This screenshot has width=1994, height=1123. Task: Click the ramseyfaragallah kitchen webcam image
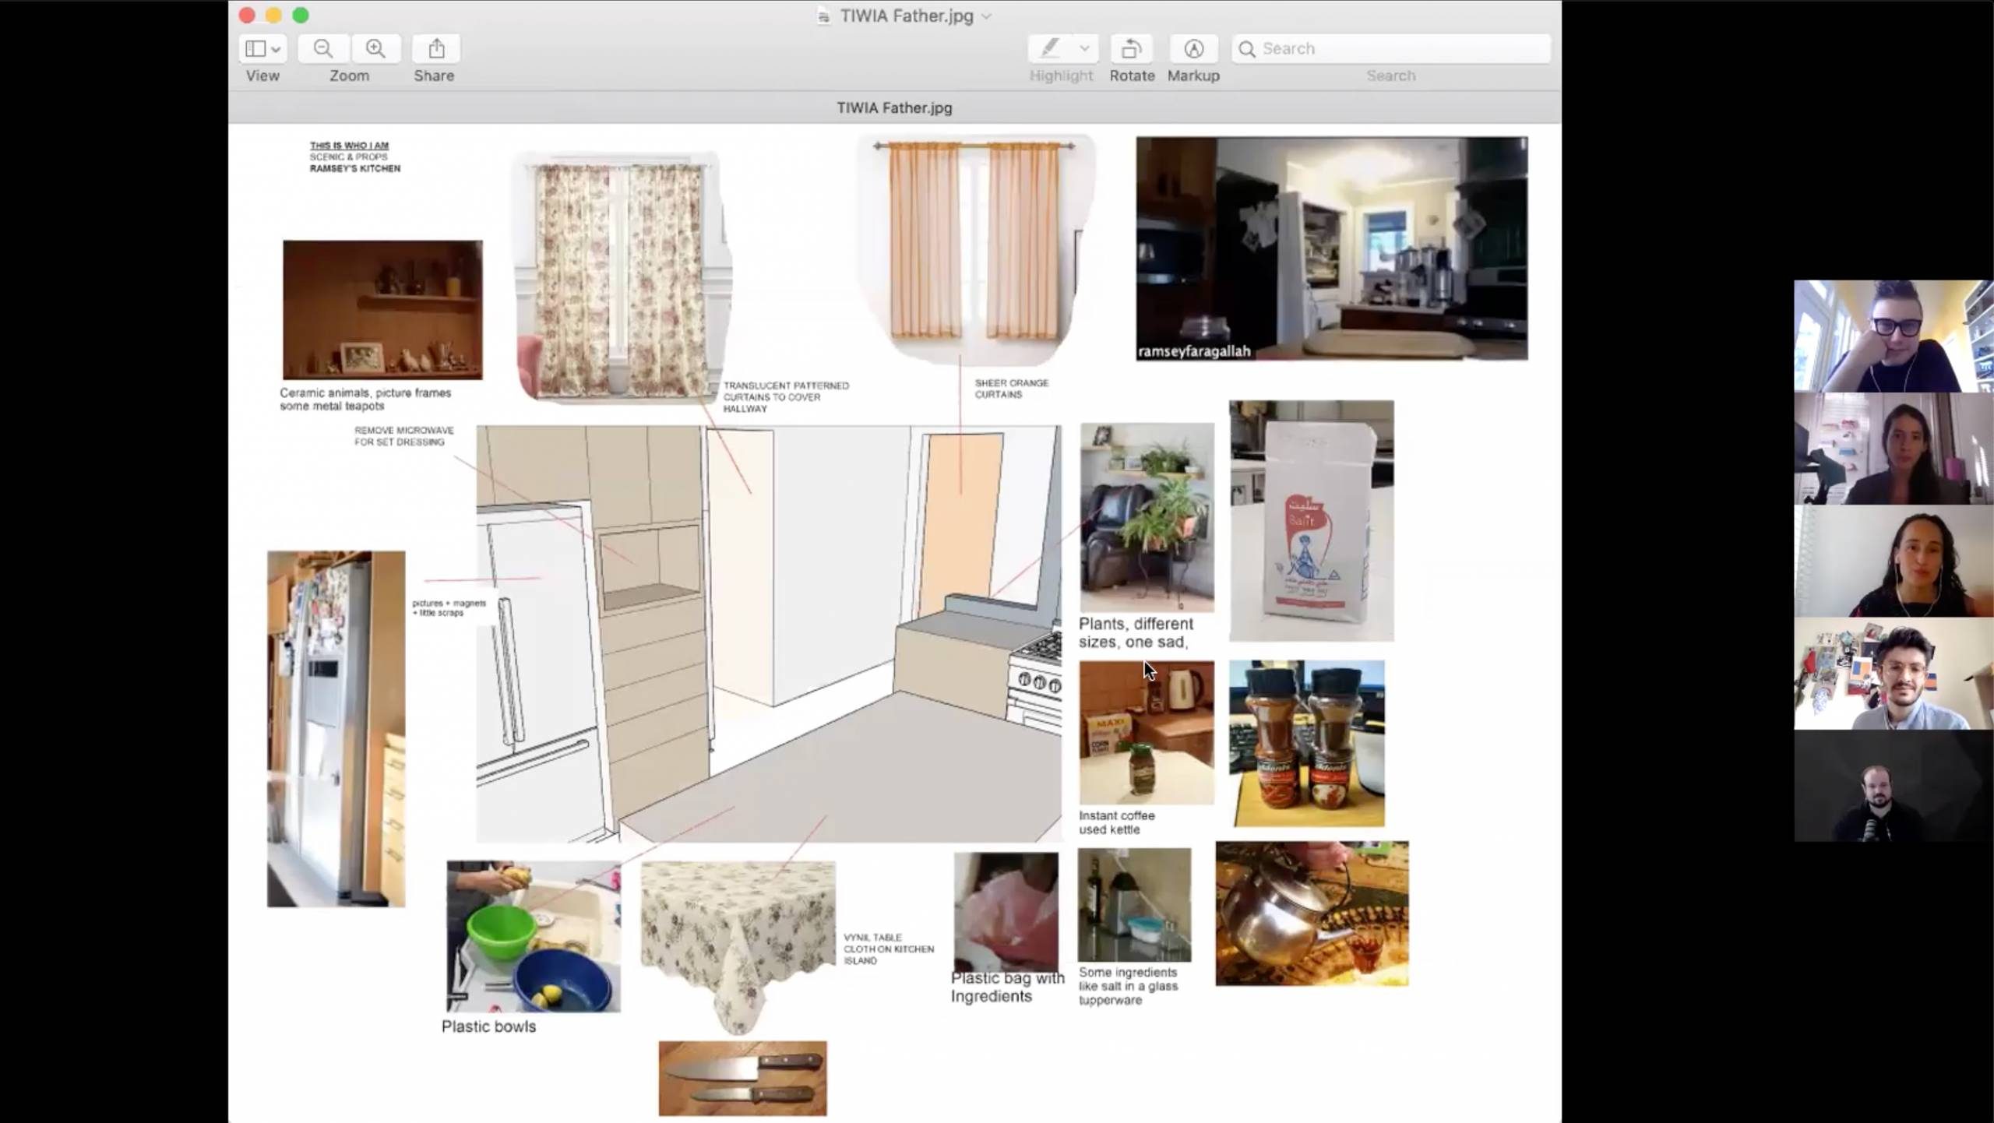(1331, 248)
